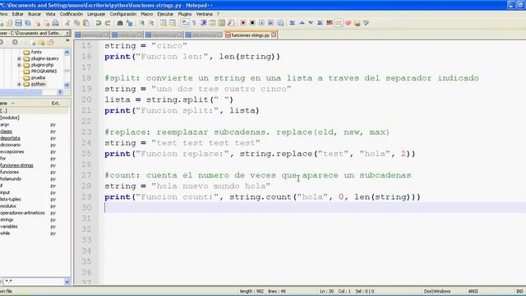Switch to the funciones-strings.py tab
The width and height of the screenshot is (526, 296).
tap(250, 35)
